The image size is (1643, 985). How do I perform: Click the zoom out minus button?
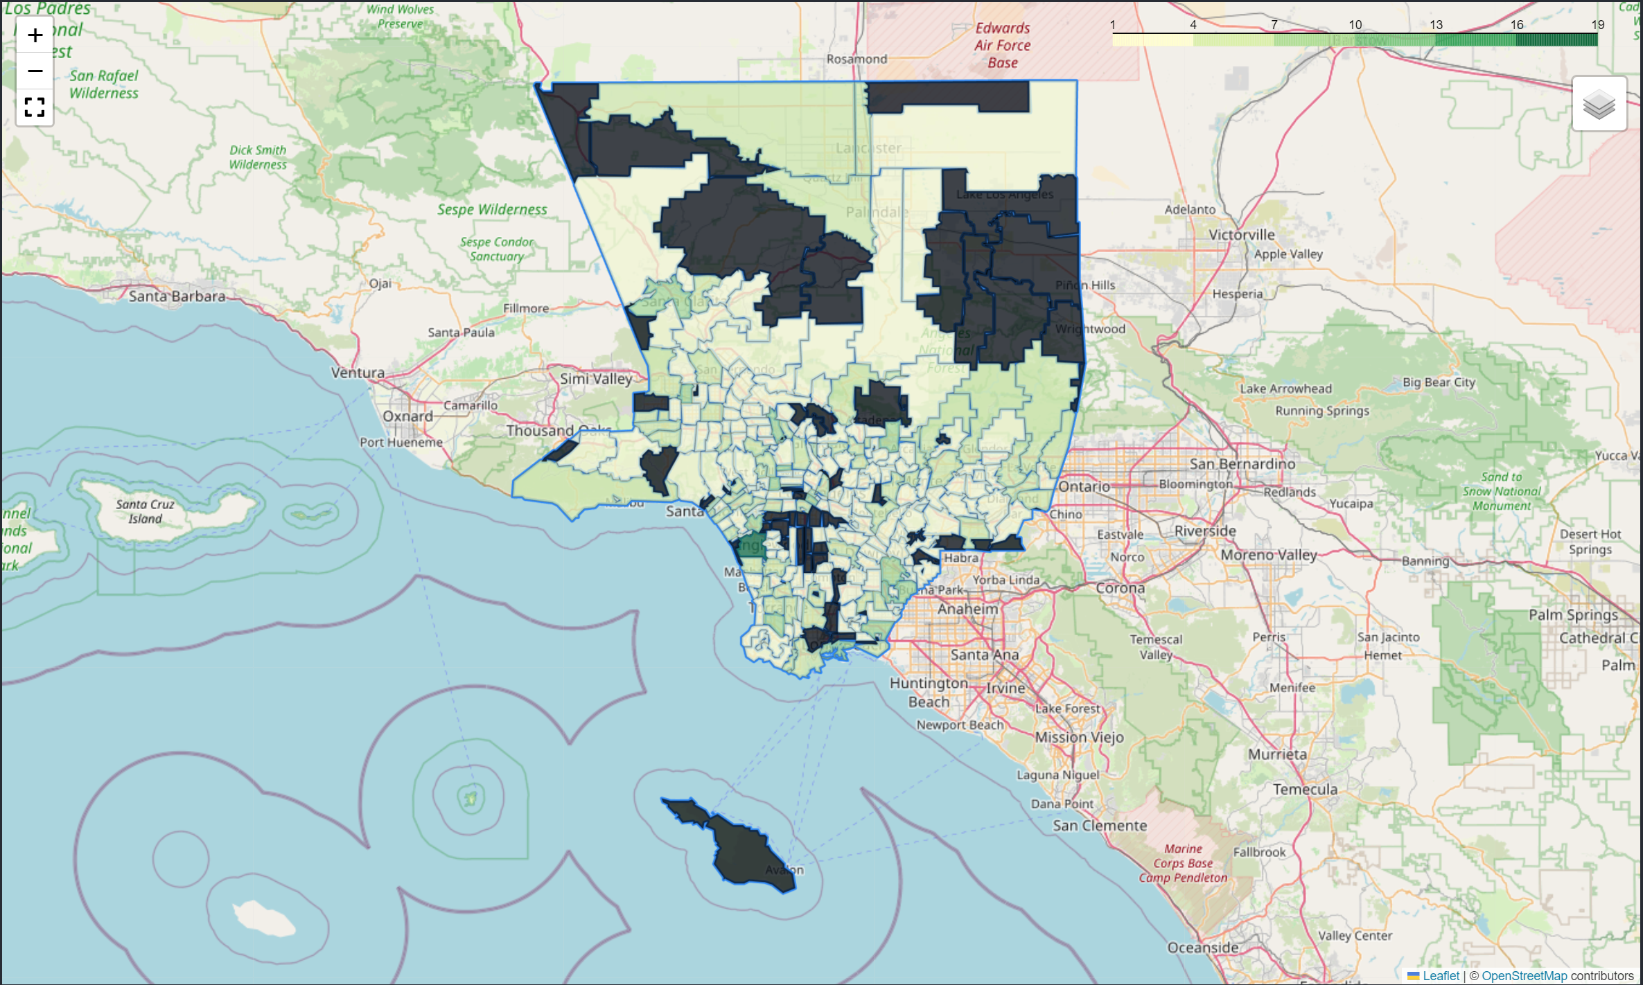pos(35,71)
